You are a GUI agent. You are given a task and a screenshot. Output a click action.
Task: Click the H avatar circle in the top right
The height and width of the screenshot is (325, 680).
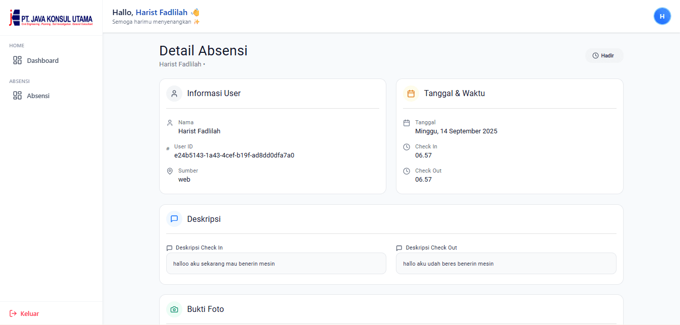pyautogui.click(x=662, y=16)
